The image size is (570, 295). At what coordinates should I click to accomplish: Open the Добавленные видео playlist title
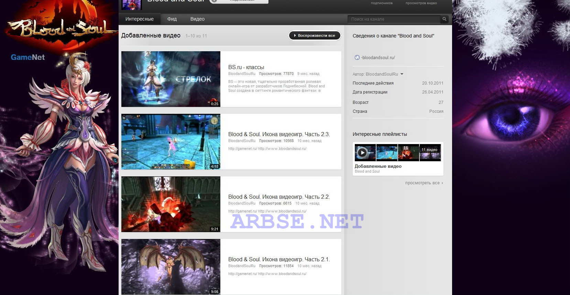coord(378,166)
